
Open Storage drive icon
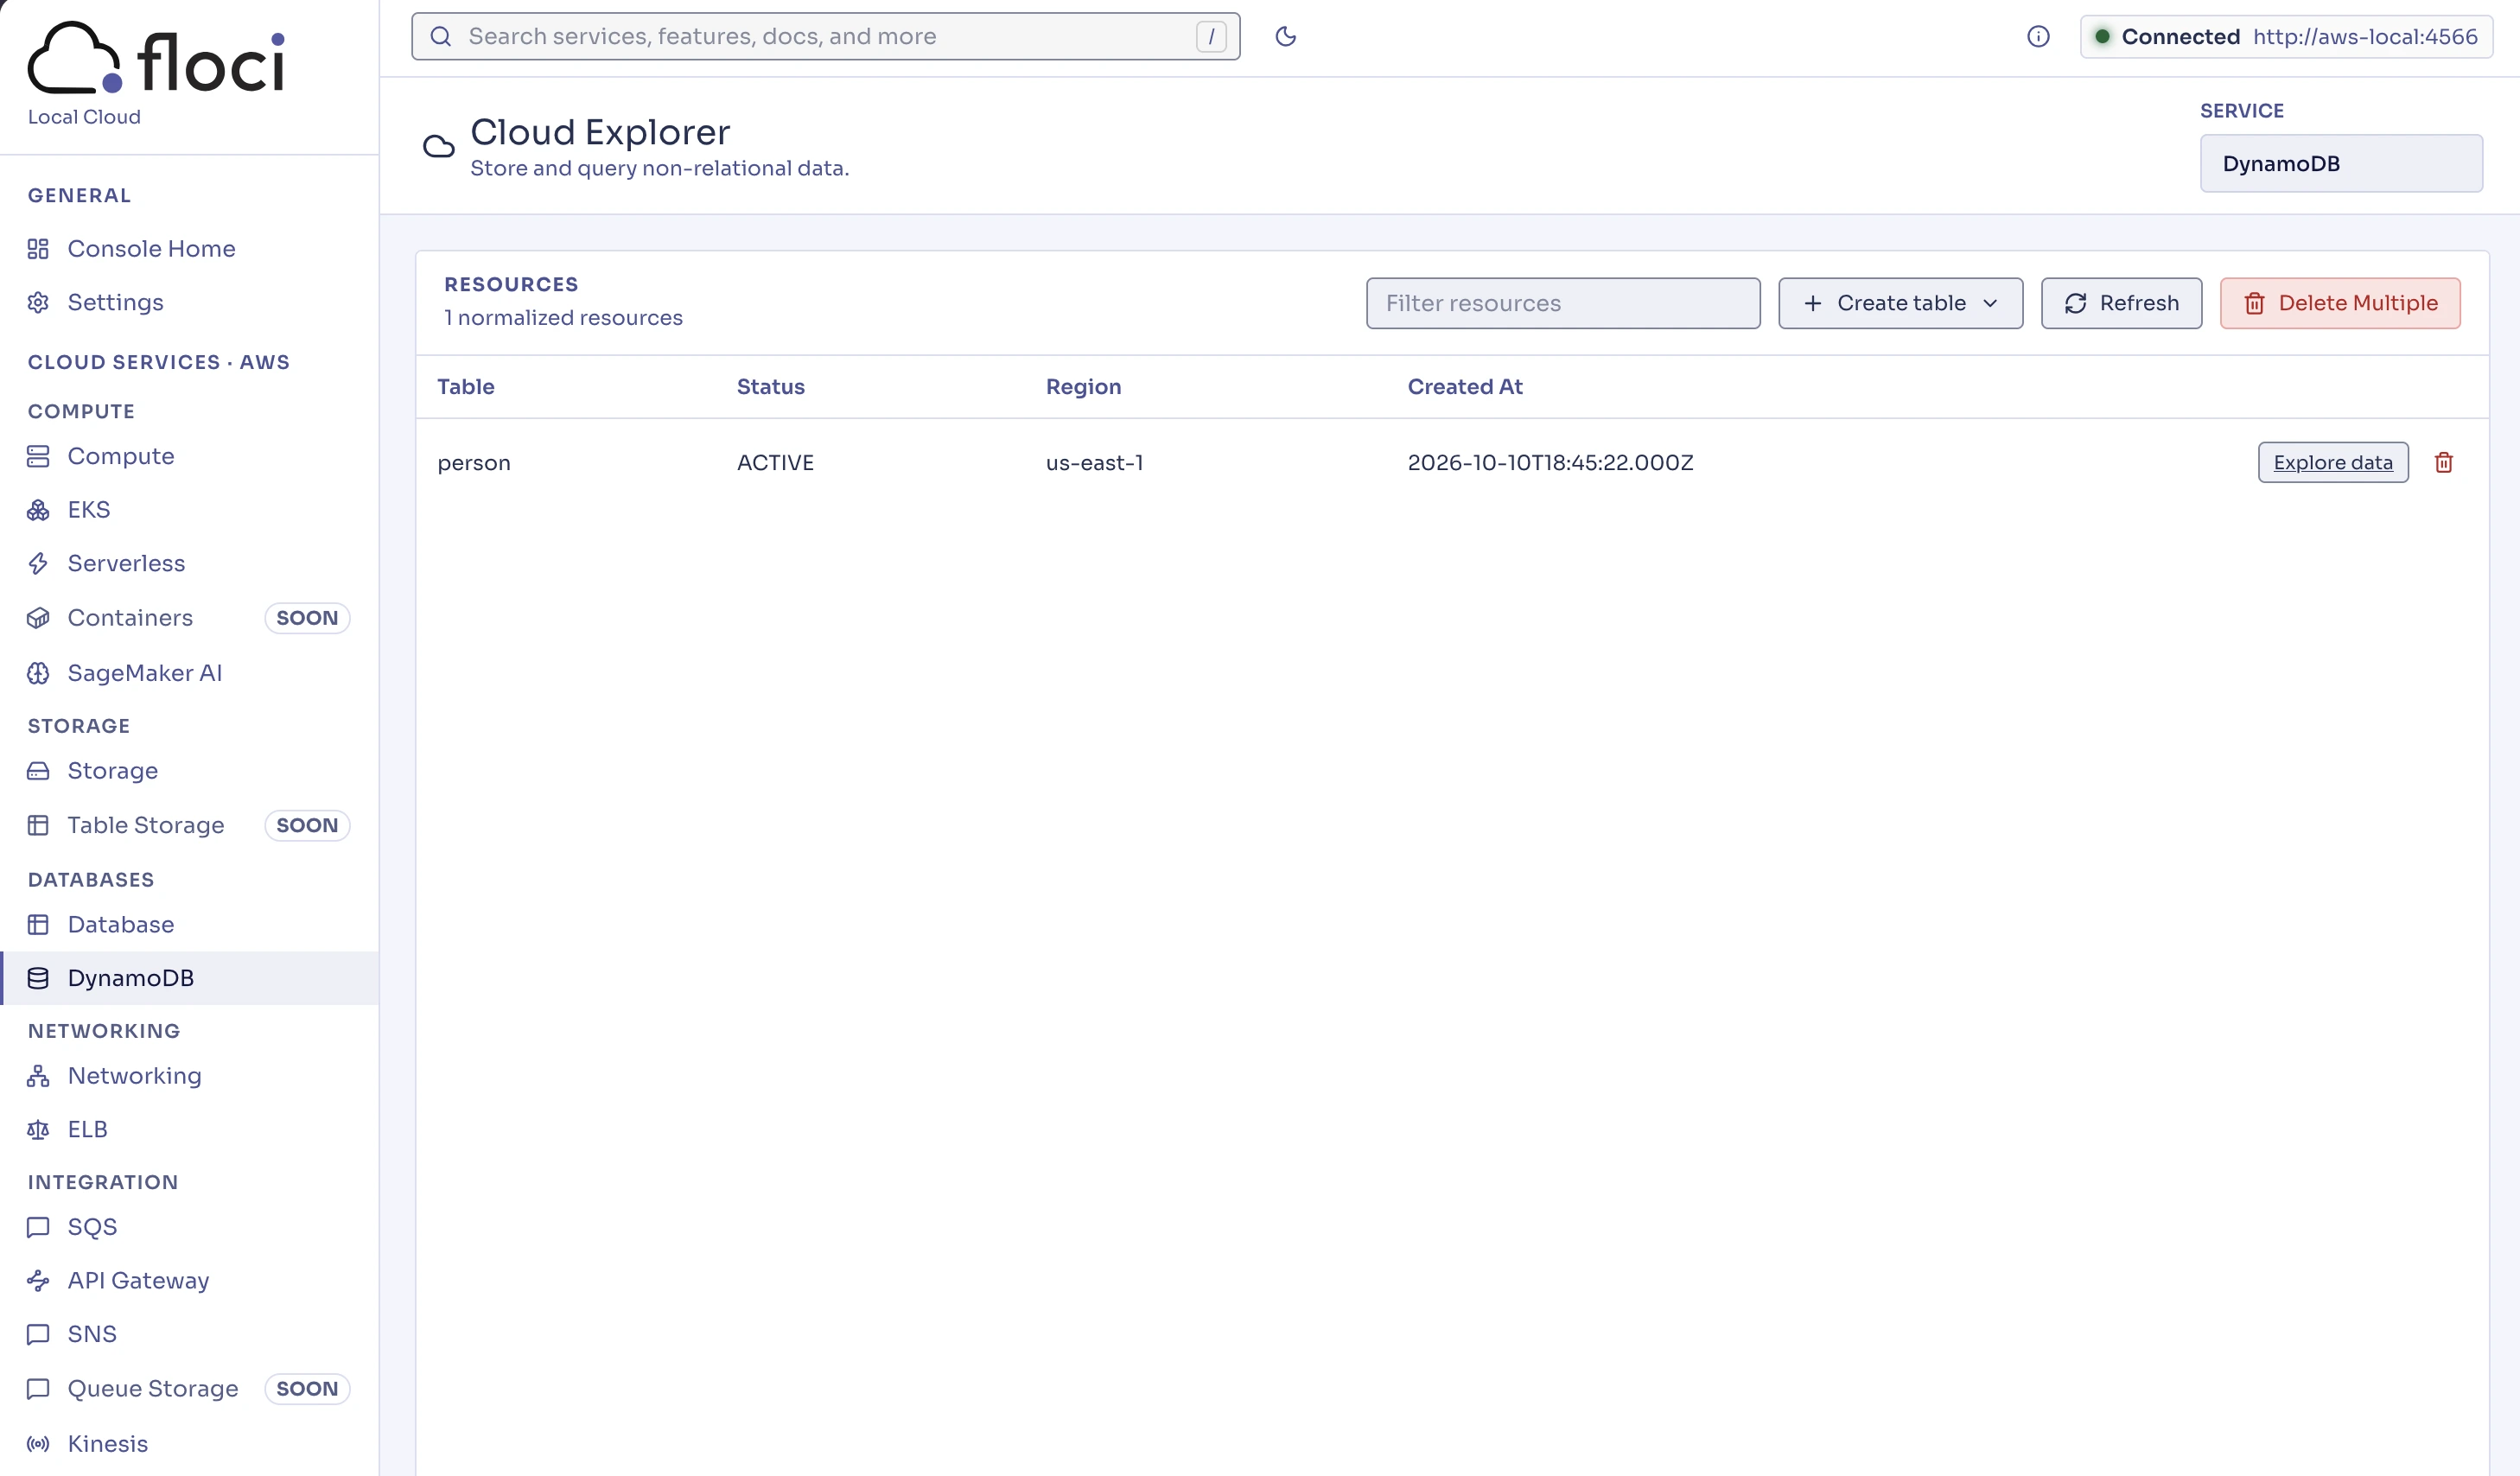[38, 771]
